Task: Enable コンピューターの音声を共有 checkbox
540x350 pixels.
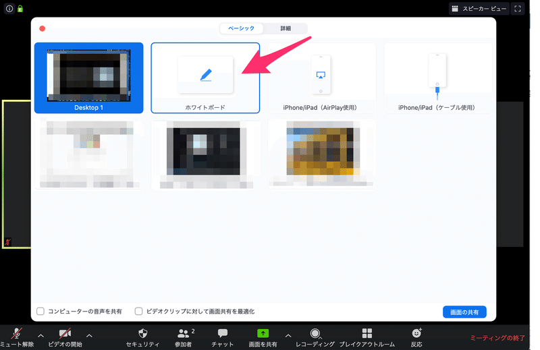Action: [40, 311]
